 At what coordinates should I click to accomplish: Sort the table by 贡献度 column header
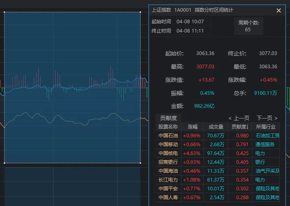241,127
